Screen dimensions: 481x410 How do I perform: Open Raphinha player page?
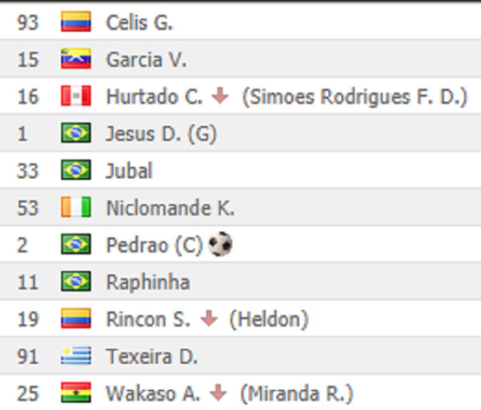[148, 282]
